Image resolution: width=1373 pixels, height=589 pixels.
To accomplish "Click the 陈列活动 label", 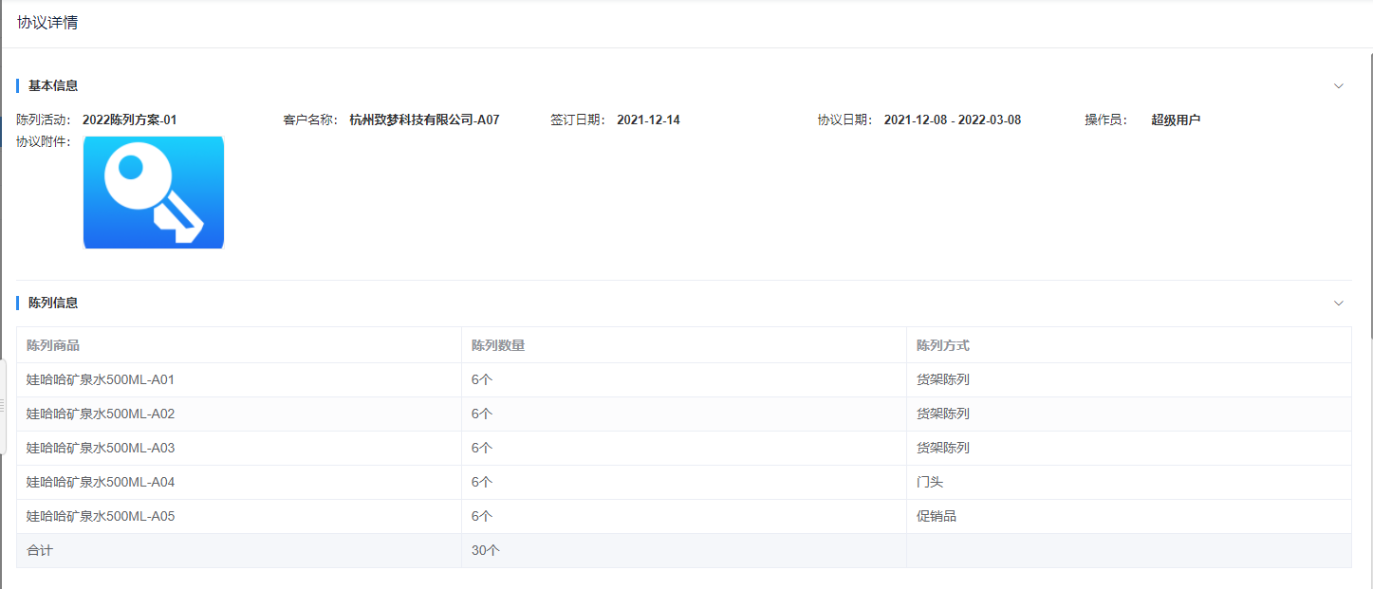I will coord(44,120).
